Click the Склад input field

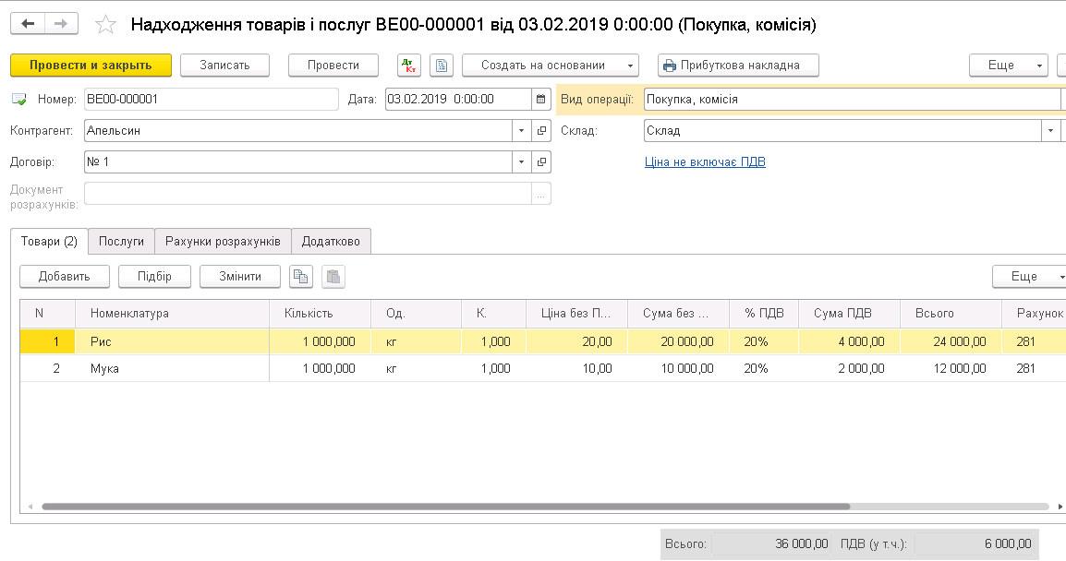coord(843,130)
